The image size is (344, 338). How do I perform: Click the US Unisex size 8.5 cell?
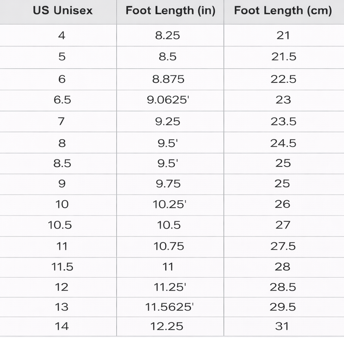pyautogui.click(x=62, y=163)
